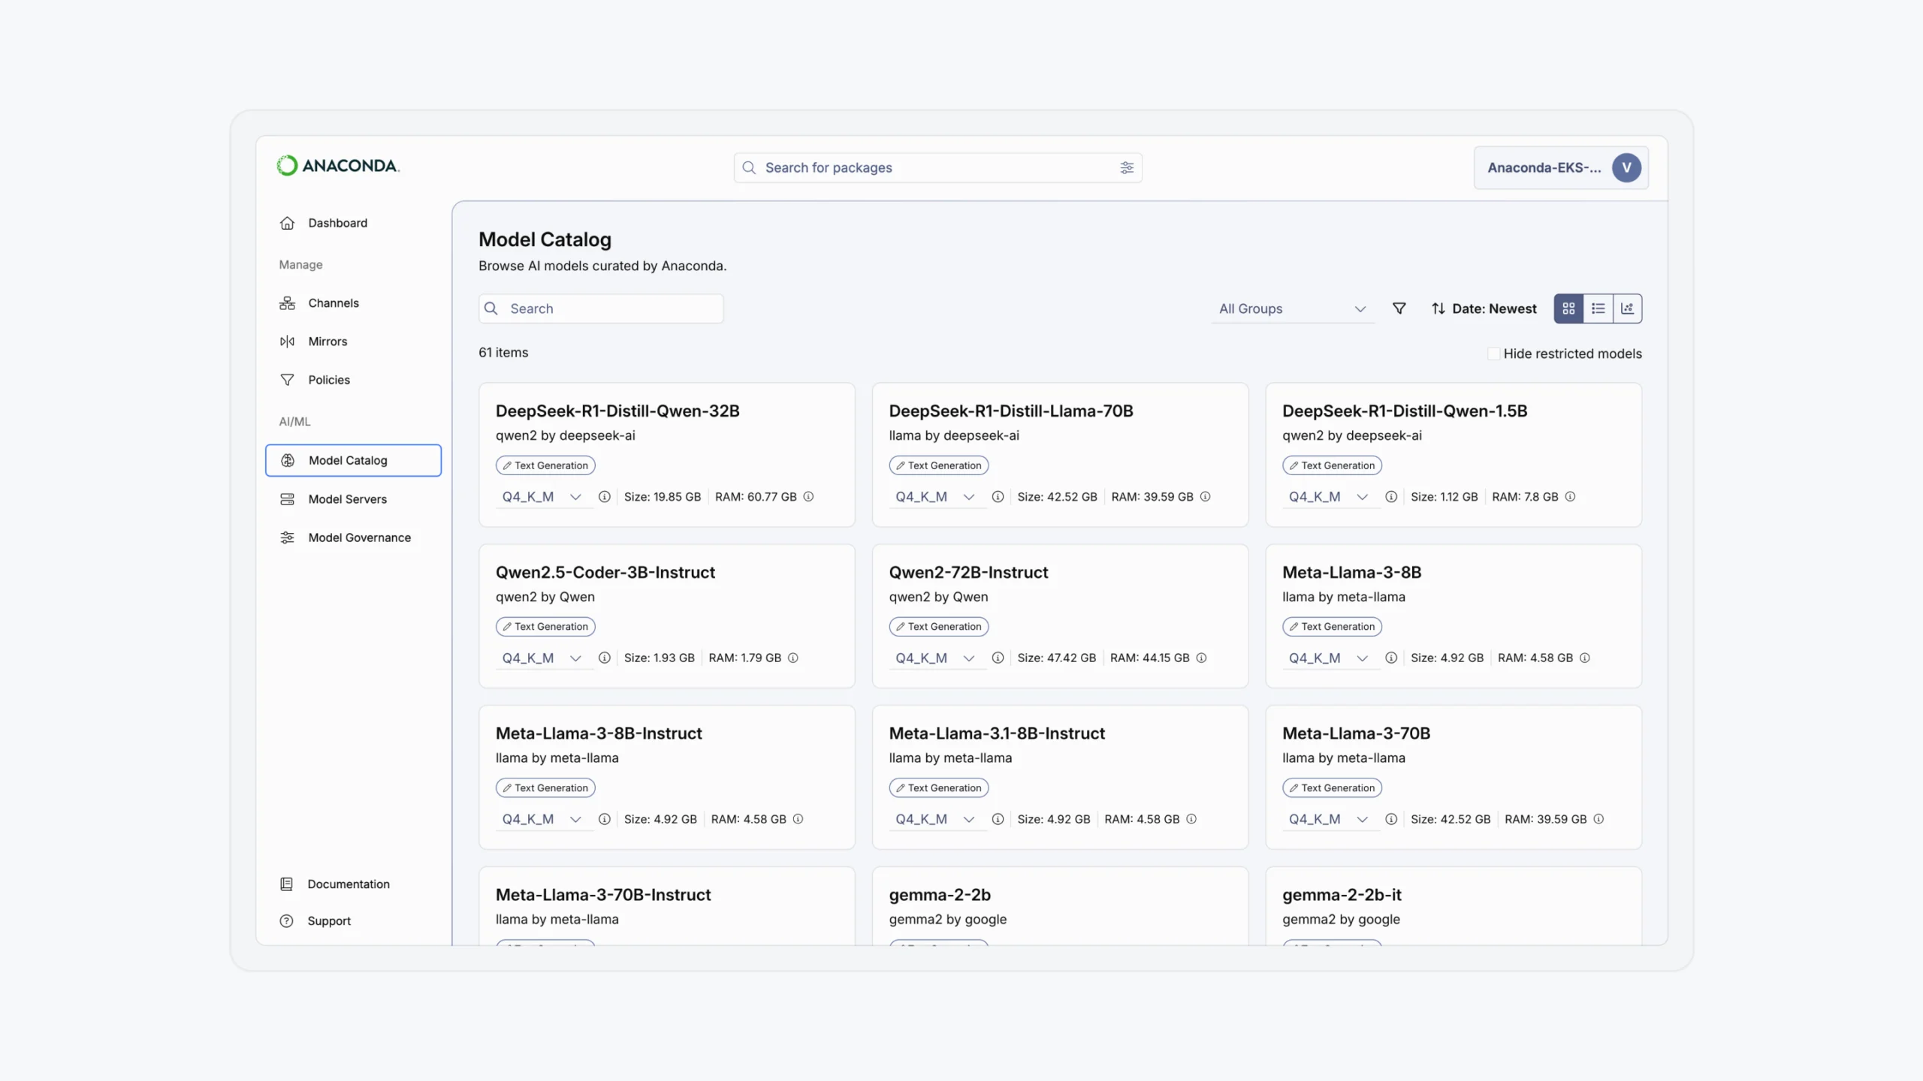Click the grid view toggle icon
This screenshot has height=1081, width=1923.
(x=1568, y=308)
